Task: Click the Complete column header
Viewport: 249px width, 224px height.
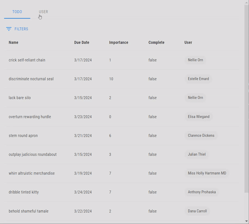Action: [156, 42]
